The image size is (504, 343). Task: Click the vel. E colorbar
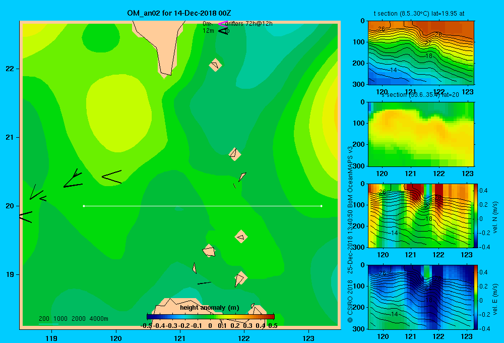[x=476, y=297]
